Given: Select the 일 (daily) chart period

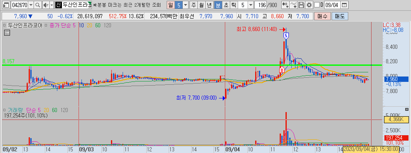Looking at the screenshot, I should [x=171, y=5].
